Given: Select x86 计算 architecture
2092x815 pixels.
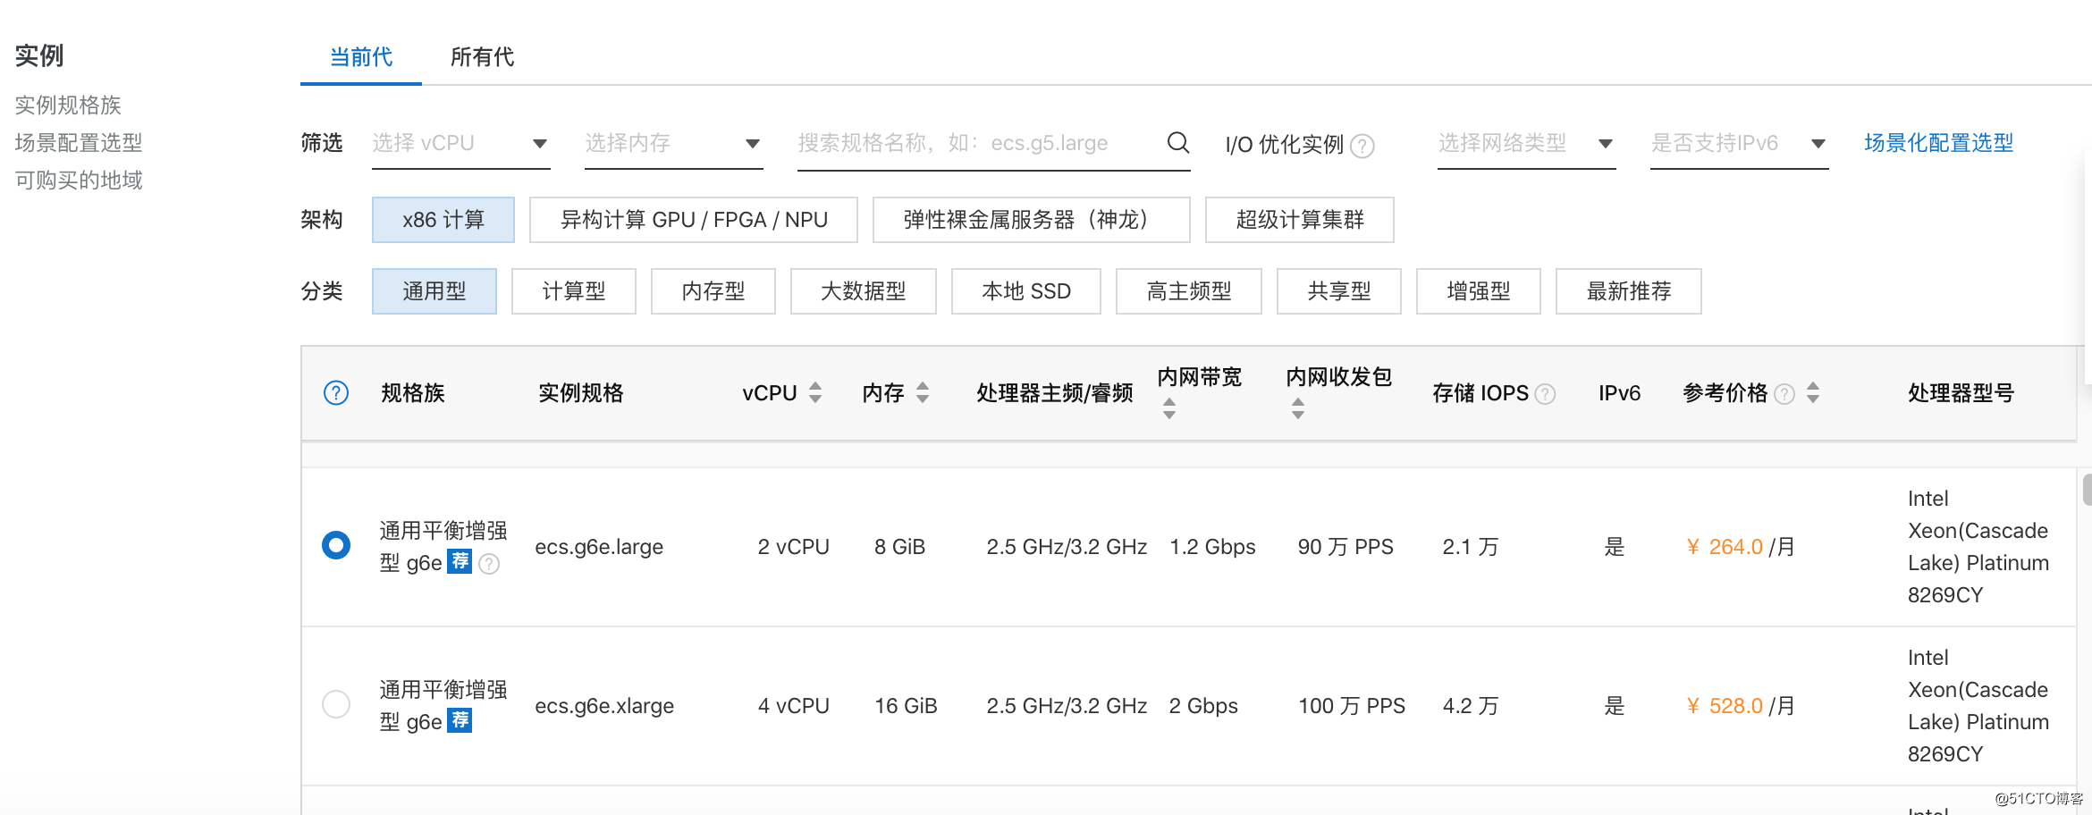Looking at the screenshot, I should coord(443,220).
